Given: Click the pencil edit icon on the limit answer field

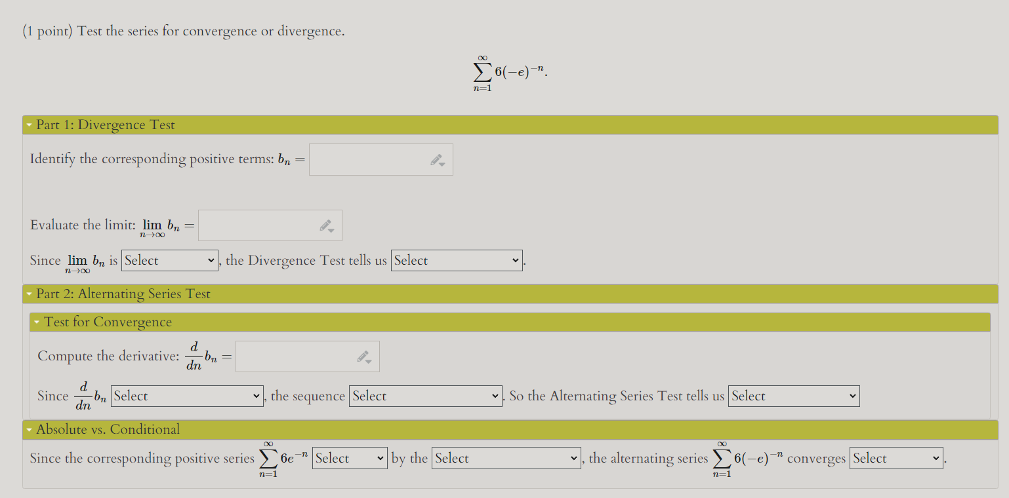Looking at the screenshot, I should click(x=326, y=224).
